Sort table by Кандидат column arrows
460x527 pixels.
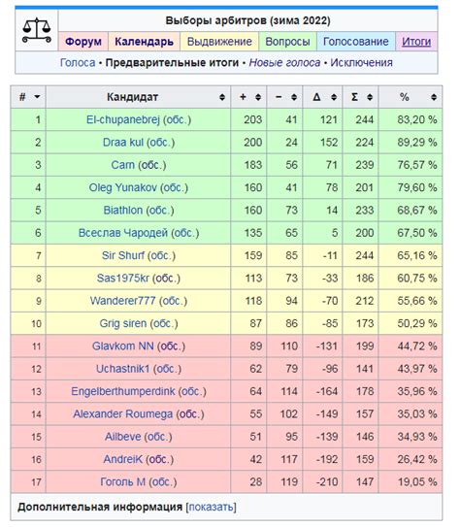click(222, 97)
